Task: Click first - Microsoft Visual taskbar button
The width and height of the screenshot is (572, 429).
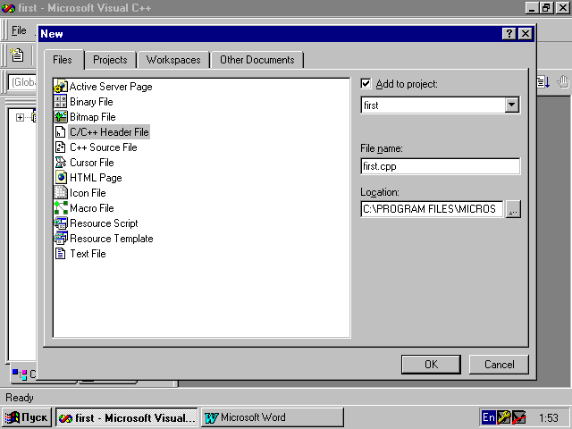Action: pyautogui.click(x=127, y=417)
